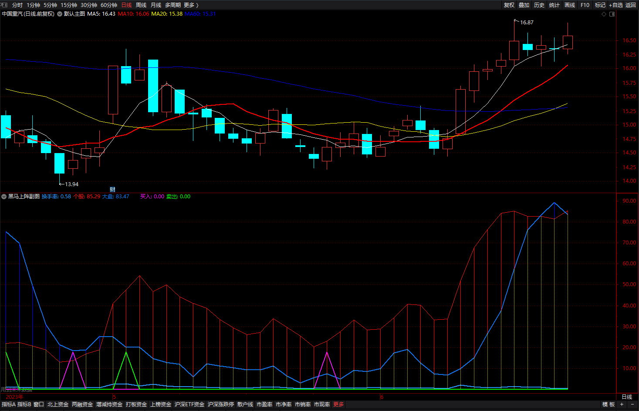The image size is (639, 411).
Task: Select 指标B in the bottom bar
Action: pyautogui.click(x=24, y=404)
